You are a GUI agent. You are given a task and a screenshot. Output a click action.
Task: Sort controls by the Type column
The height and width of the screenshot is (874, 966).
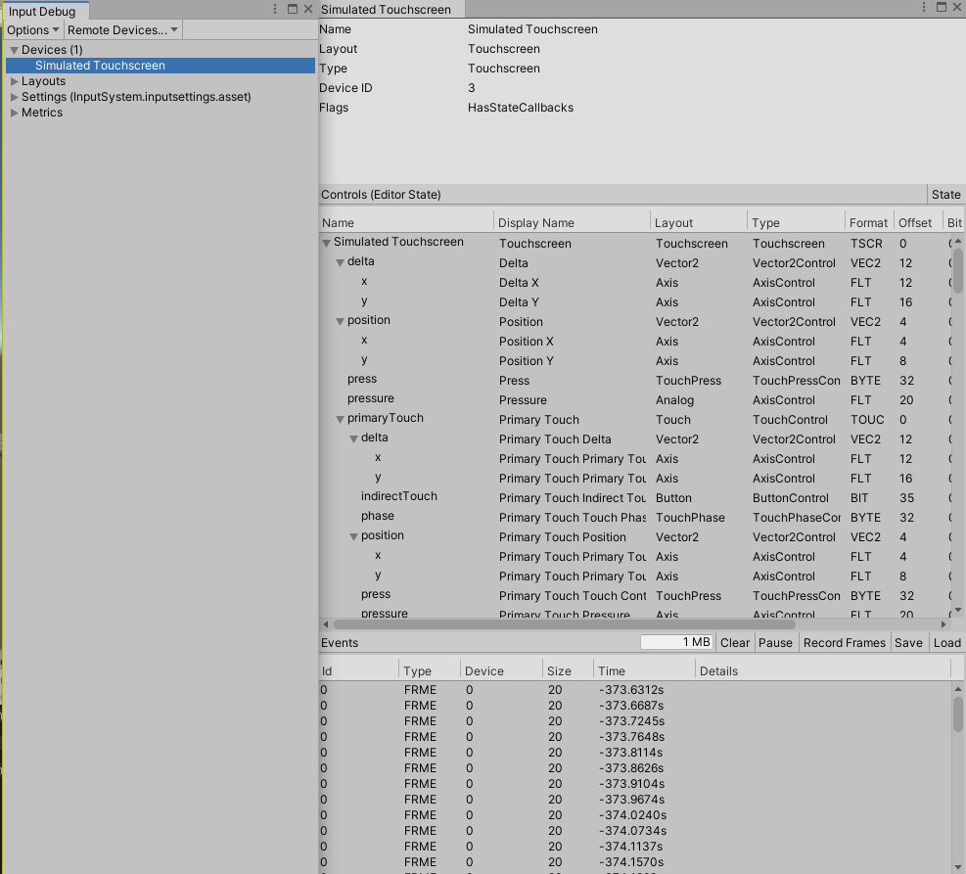click(796, 223)
